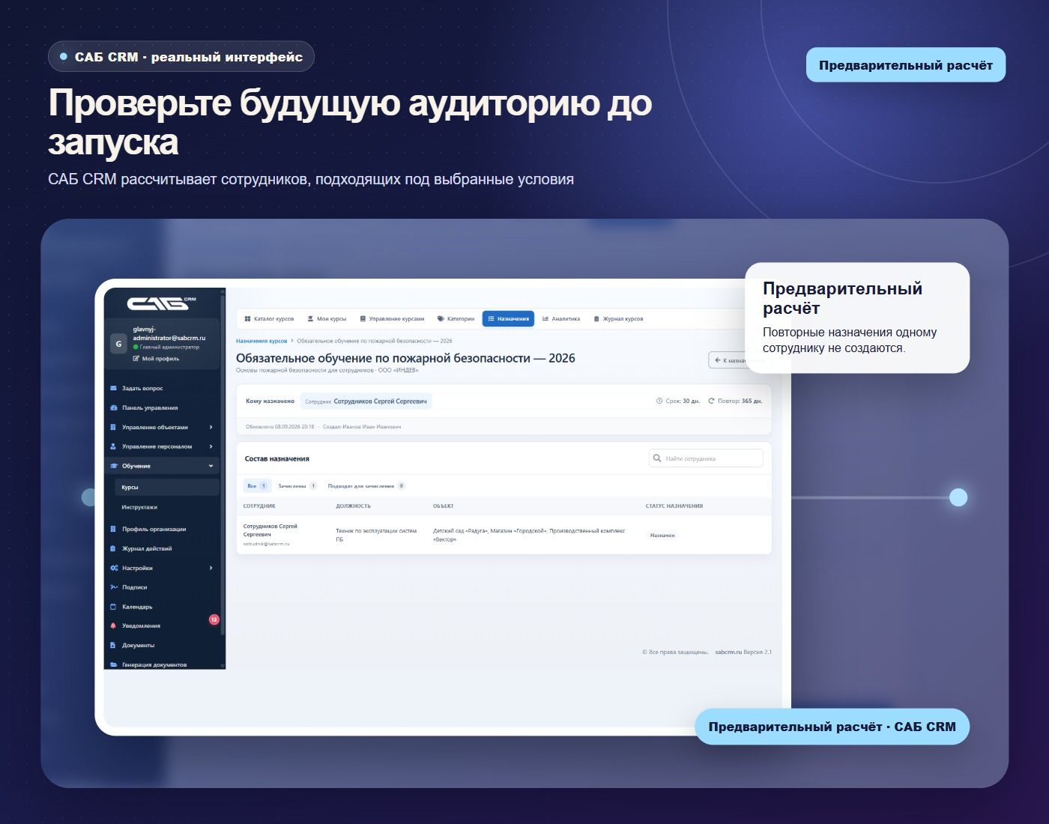Switch to the Мои курсы tab
The image size is (1049, 824).
(x=327, y=319)
